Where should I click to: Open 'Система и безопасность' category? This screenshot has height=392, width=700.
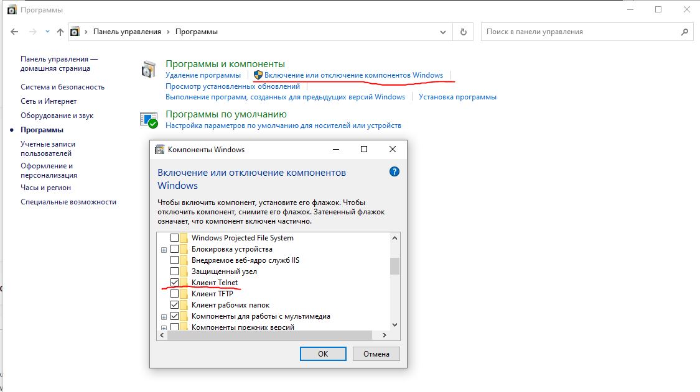point(62,87)
